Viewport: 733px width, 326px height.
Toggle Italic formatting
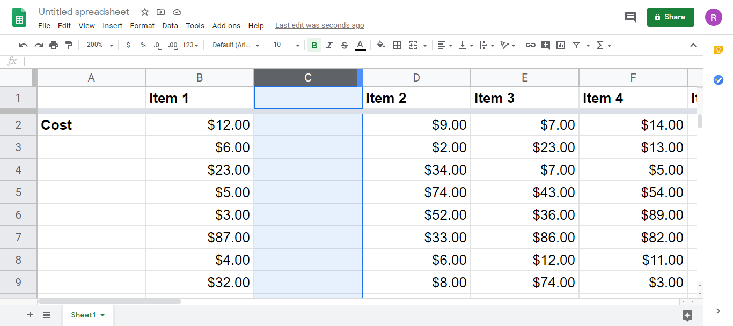(x=329, y=45)
